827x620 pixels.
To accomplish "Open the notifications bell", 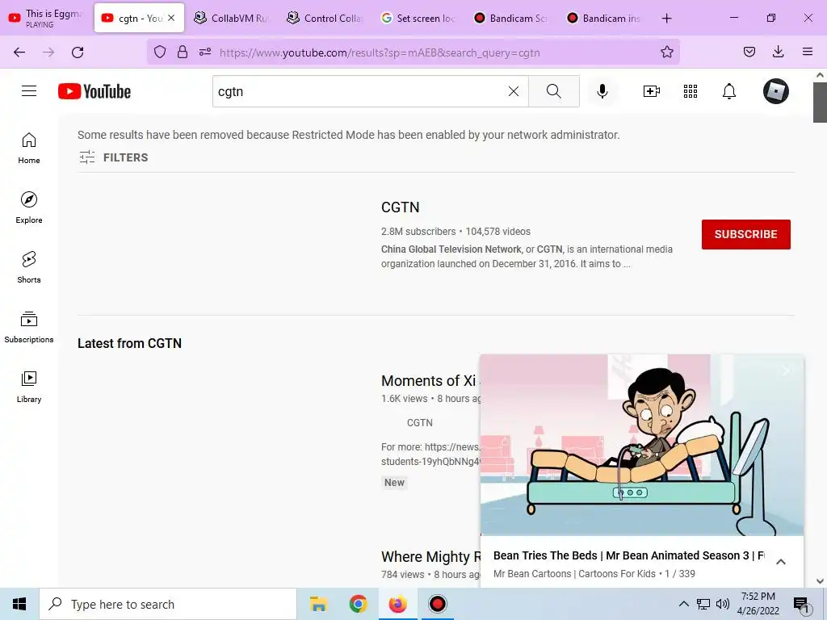I will pos(729,91).
